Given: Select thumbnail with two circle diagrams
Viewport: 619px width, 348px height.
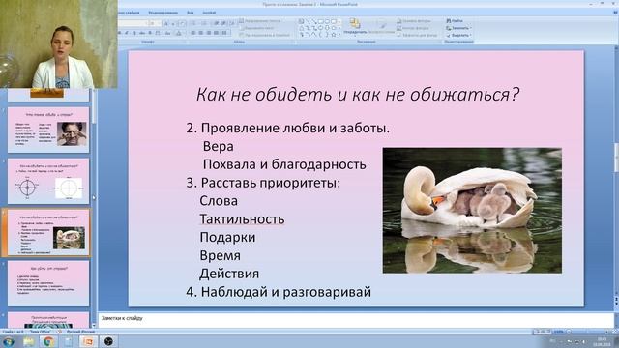Looking at the screenshot, I should (48, 181).
